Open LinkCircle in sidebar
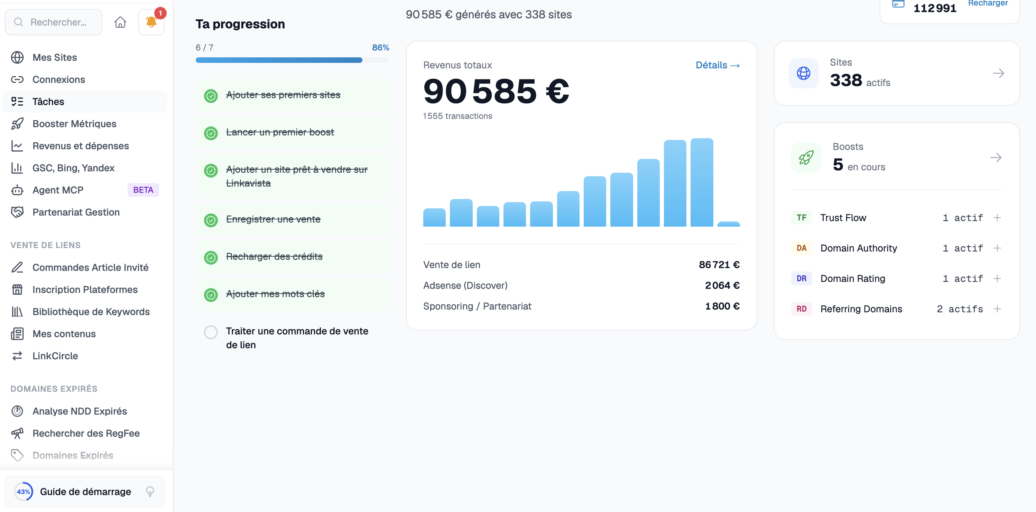Image resolution: width=1036 pixels, height=512 pixels. tap(84, 356)
